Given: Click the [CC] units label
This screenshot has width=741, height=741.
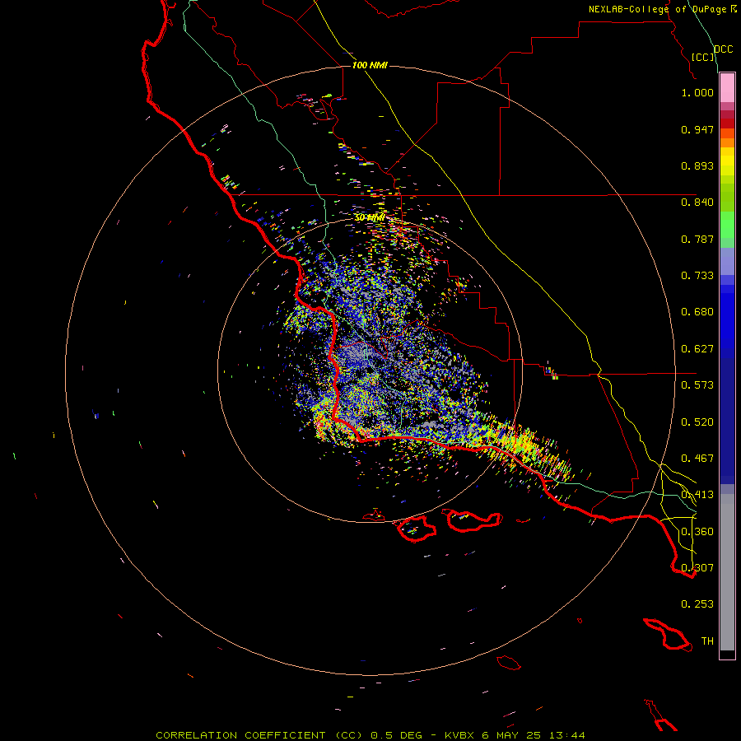Looking at the screenshot, I should tap(703, 57).
